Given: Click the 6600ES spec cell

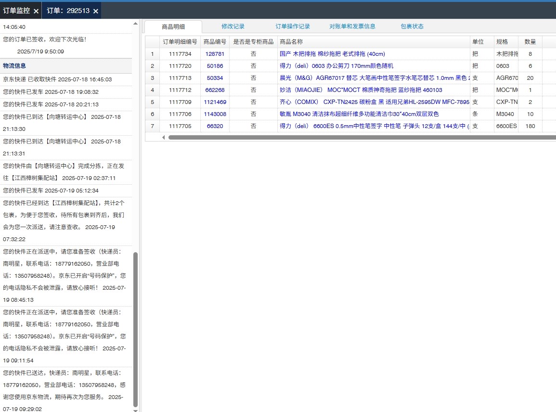Looking at the screenshot, I should [506, 126].
